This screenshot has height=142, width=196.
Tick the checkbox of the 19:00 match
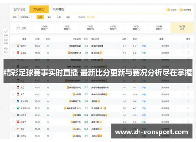13,46
